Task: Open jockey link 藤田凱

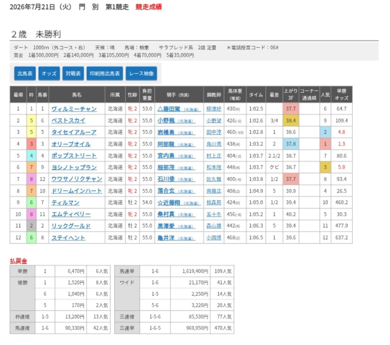Action: click(x=179, y=109)
